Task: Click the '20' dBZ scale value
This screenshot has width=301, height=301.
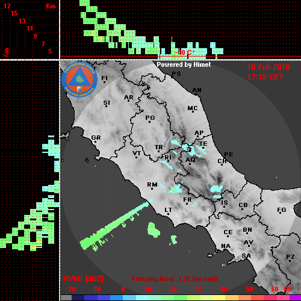Action: [173, 289]
